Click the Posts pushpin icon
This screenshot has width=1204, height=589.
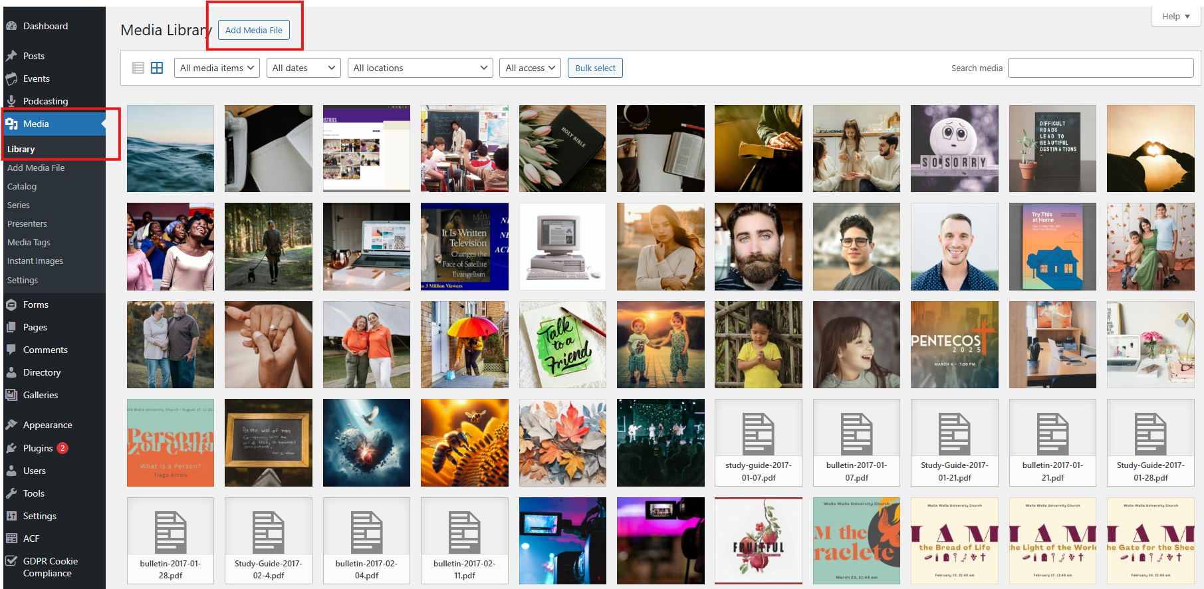tap(11, 56)
